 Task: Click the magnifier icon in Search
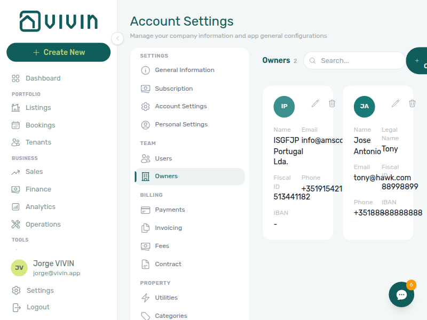click(x=313, y=61)
